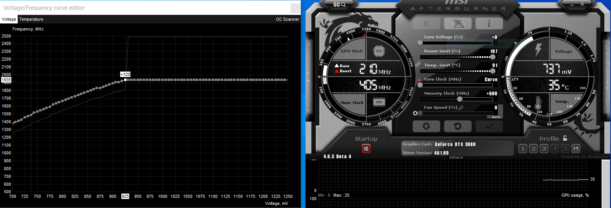
Task: Switch to Temperature tab in curve editor
Action: [x=31, y=19]
